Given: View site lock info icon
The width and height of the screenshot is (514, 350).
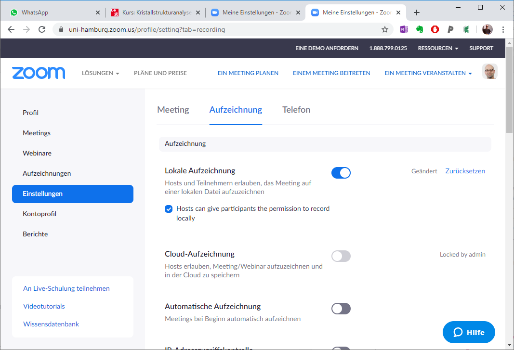Looking at the screenshot, I should 61,29.
